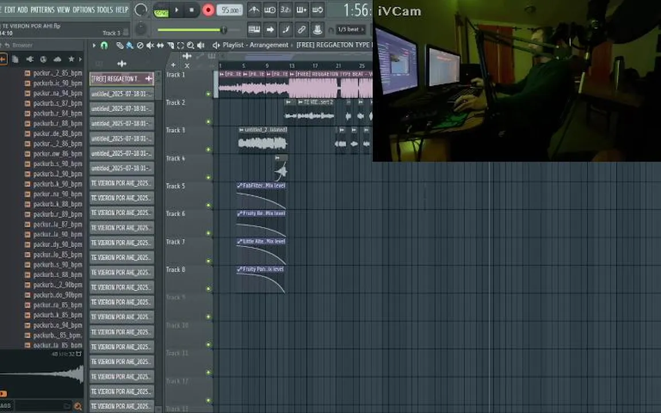Open the playlist options menu arrow

94,45
